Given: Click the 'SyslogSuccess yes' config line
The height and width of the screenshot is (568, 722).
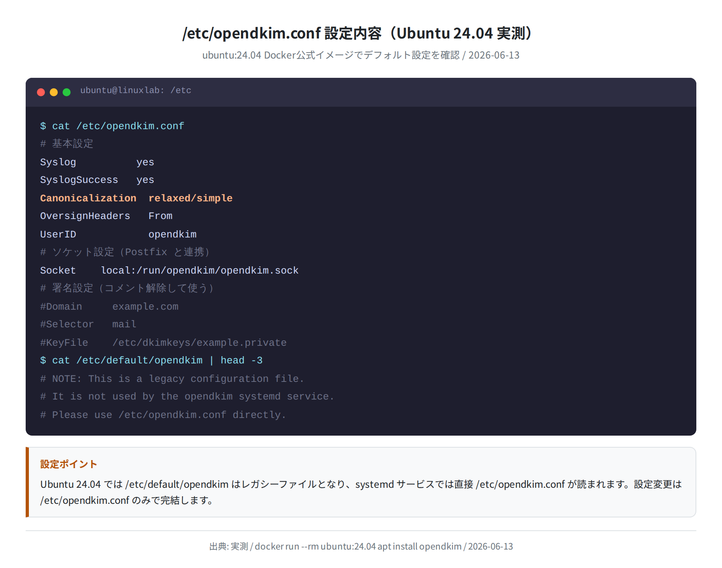Looking at the screenshot, I should point(97,180).
